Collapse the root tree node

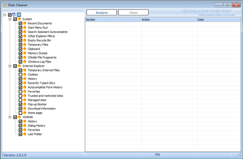pyautogui.click(x=4, y=15)
